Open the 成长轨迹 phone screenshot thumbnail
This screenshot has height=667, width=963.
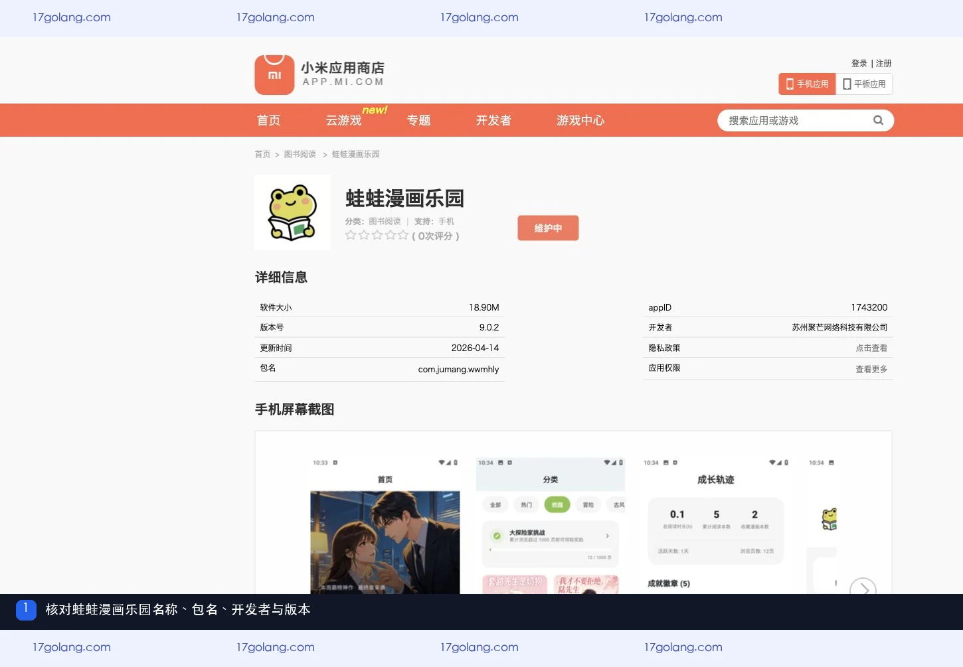coord(716,524)
